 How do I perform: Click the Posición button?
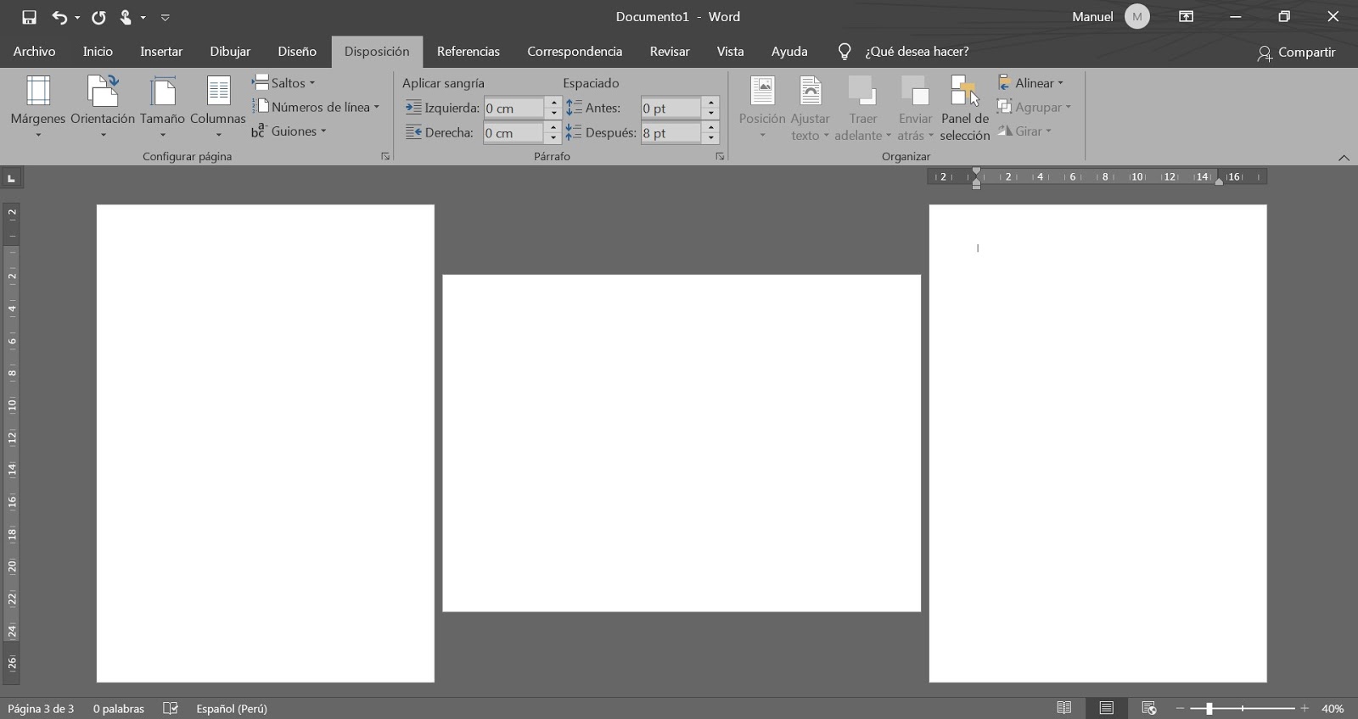[762, 107]
